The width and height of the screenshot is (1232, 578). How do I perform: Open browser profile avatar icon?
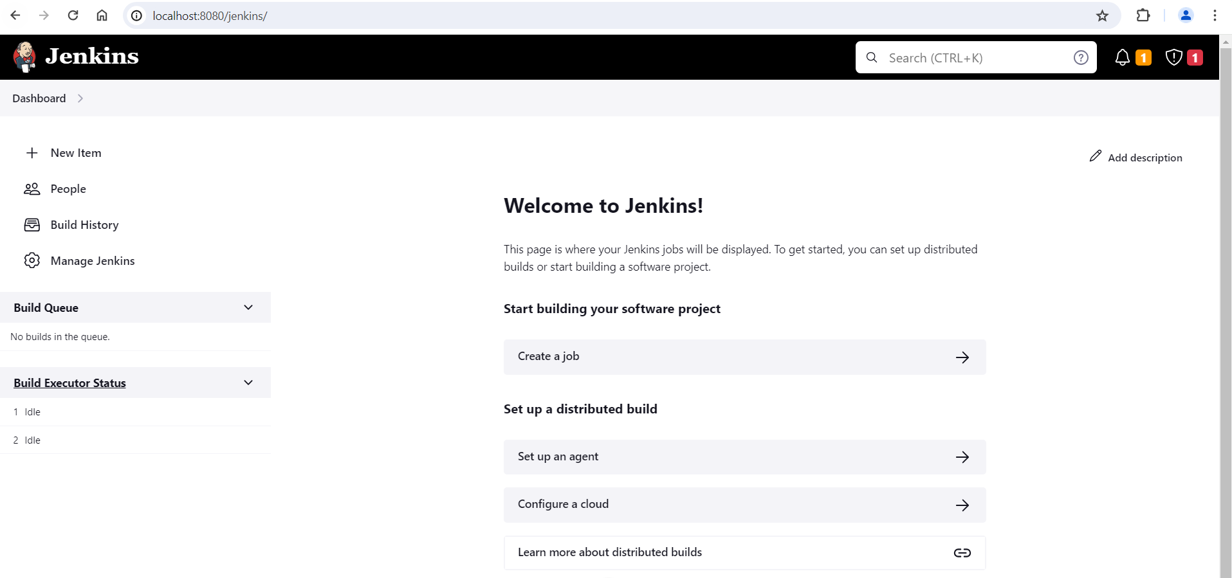[1186, 15]
